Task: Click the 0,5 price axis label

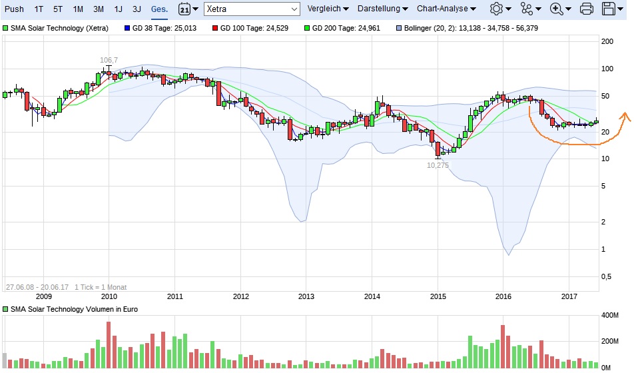Action: [x=606, y=276]
